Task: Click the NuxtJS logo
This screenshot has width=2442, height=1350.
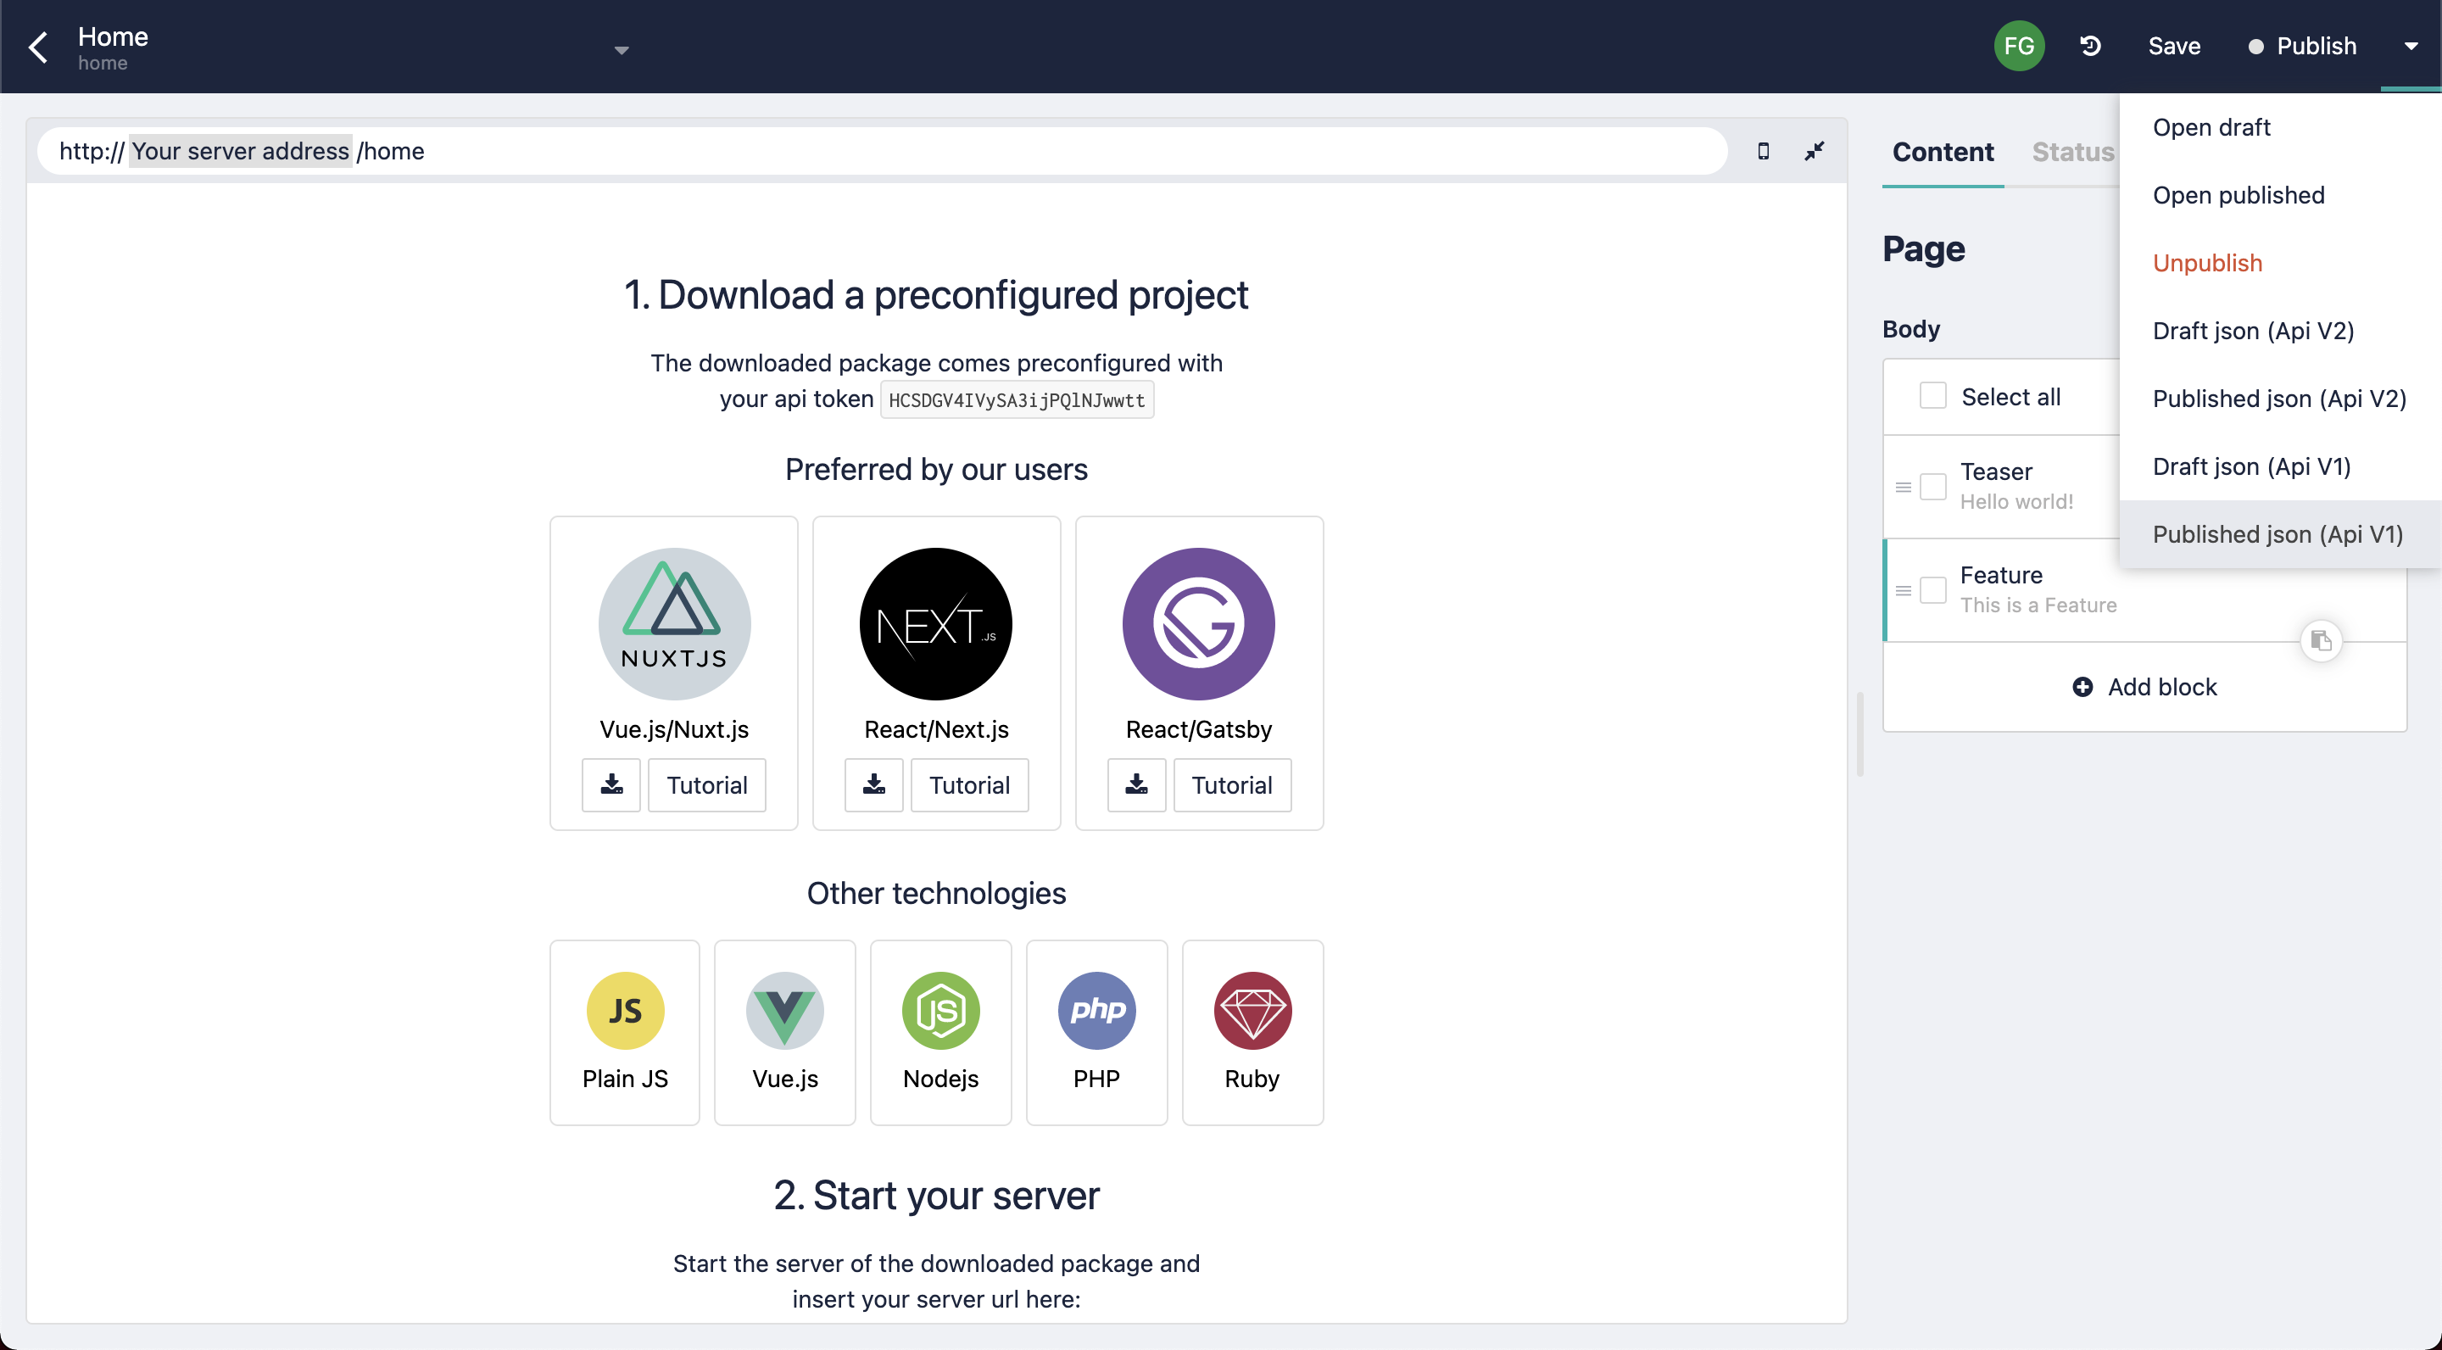Action: [674, 624]
